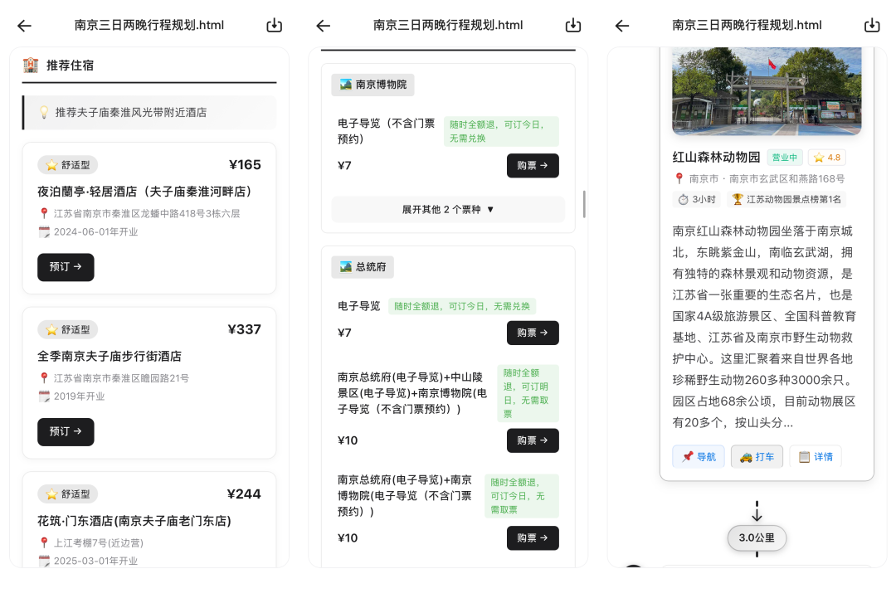Click download icon in the right panel
This screenshot has height=603, width=896.
click(x=872, y=26)
